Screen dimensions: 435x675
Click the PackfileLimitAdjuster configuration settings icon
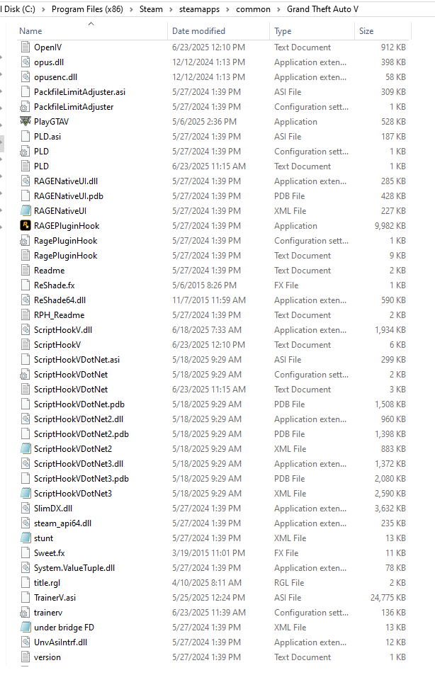26,107
